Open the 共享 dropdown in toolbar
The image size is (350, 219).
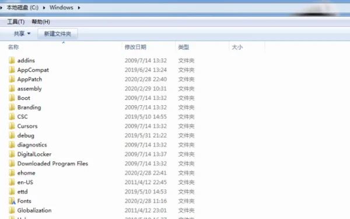coord(22,34)
